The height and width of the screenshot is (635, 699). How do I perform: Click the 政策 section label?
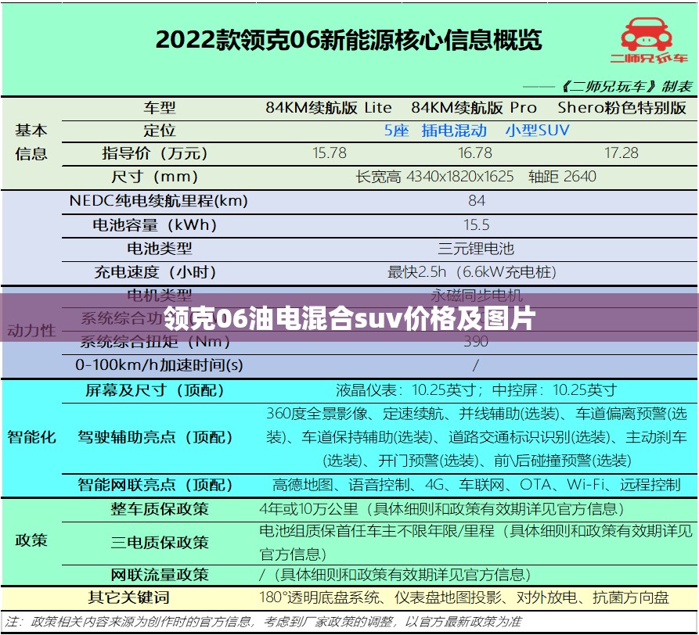tap(31, 540)
